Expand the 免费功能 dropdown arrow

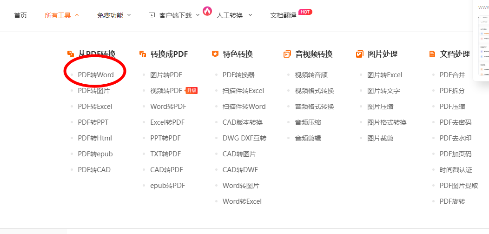pos(129,15)
